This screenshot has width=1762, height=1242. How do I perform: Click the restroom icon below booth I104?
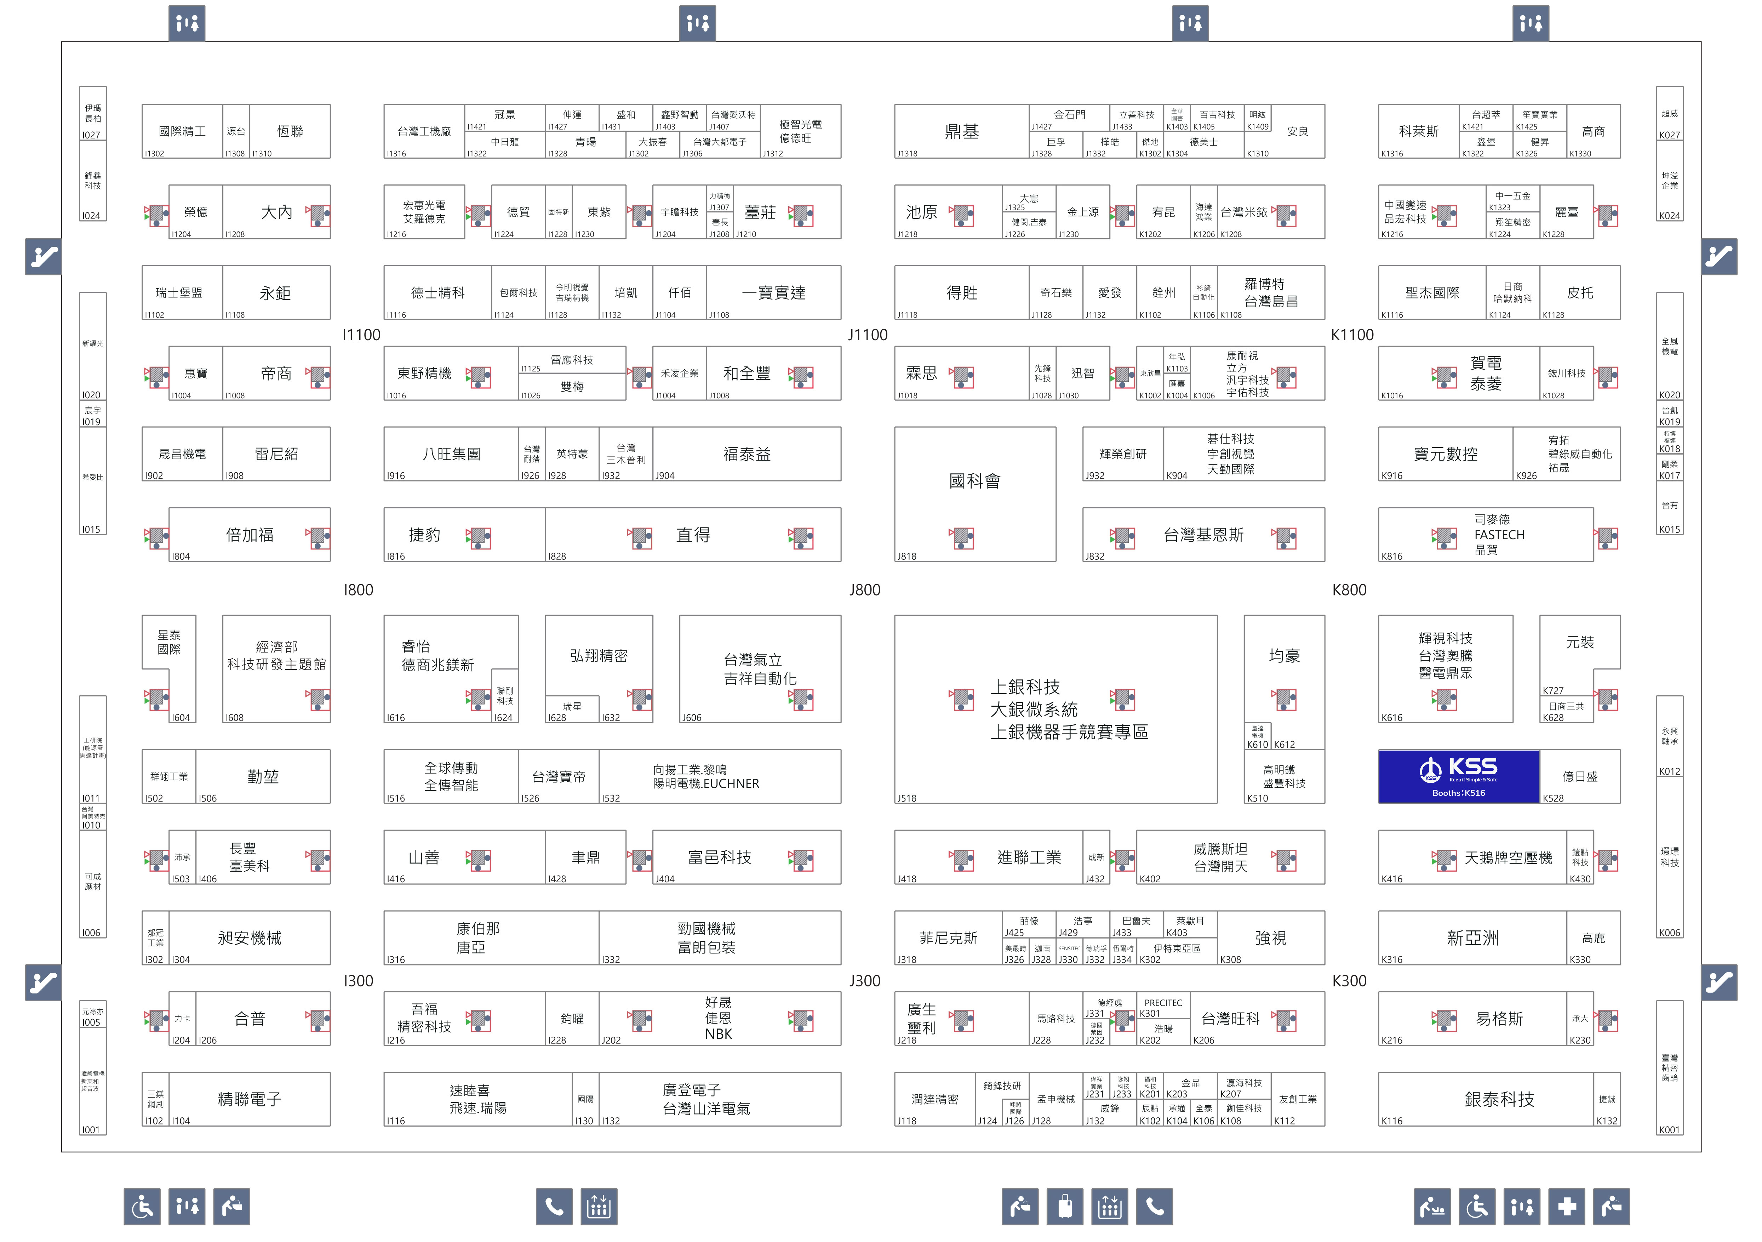click(187, 1207)
